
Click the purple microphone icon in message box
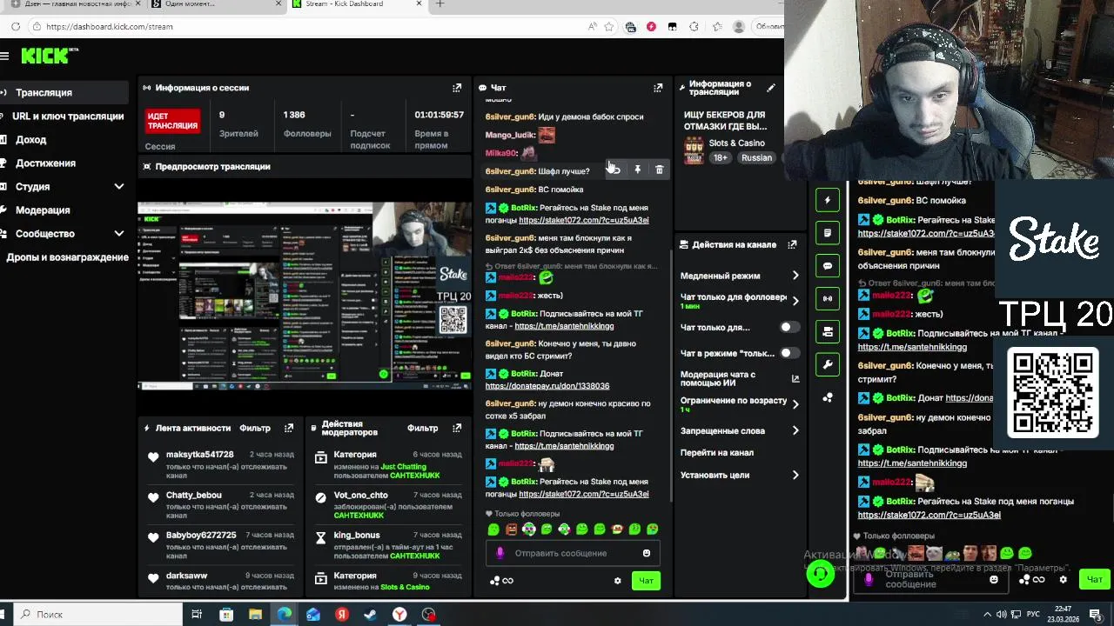pyautogui.click(x=500, y=553)
